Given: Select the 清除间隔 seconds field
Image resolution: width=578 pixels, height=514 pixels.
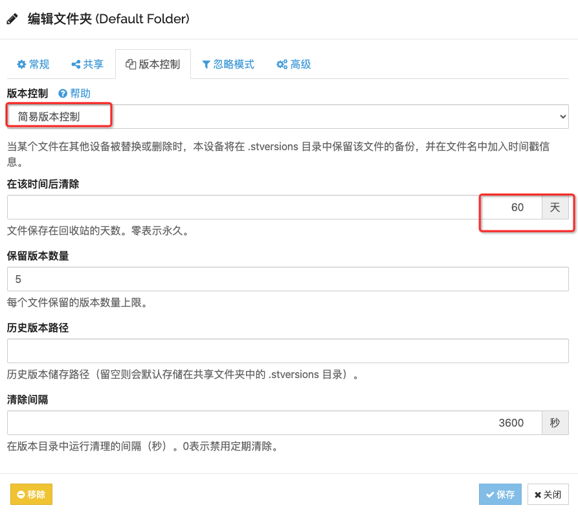Looking at the screenshot, I should tap(274, 423).
